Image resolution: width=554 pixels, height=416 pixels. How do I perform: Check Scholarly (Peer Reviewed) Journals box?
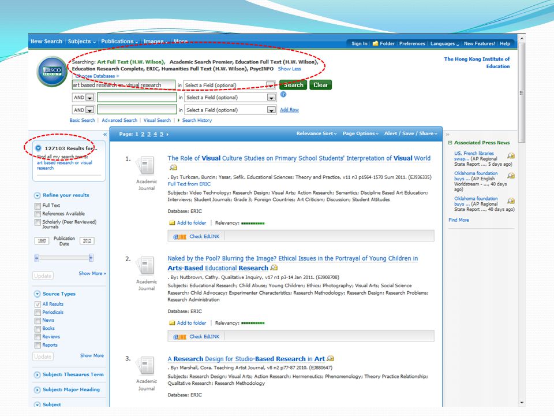(x=38, y=222)
